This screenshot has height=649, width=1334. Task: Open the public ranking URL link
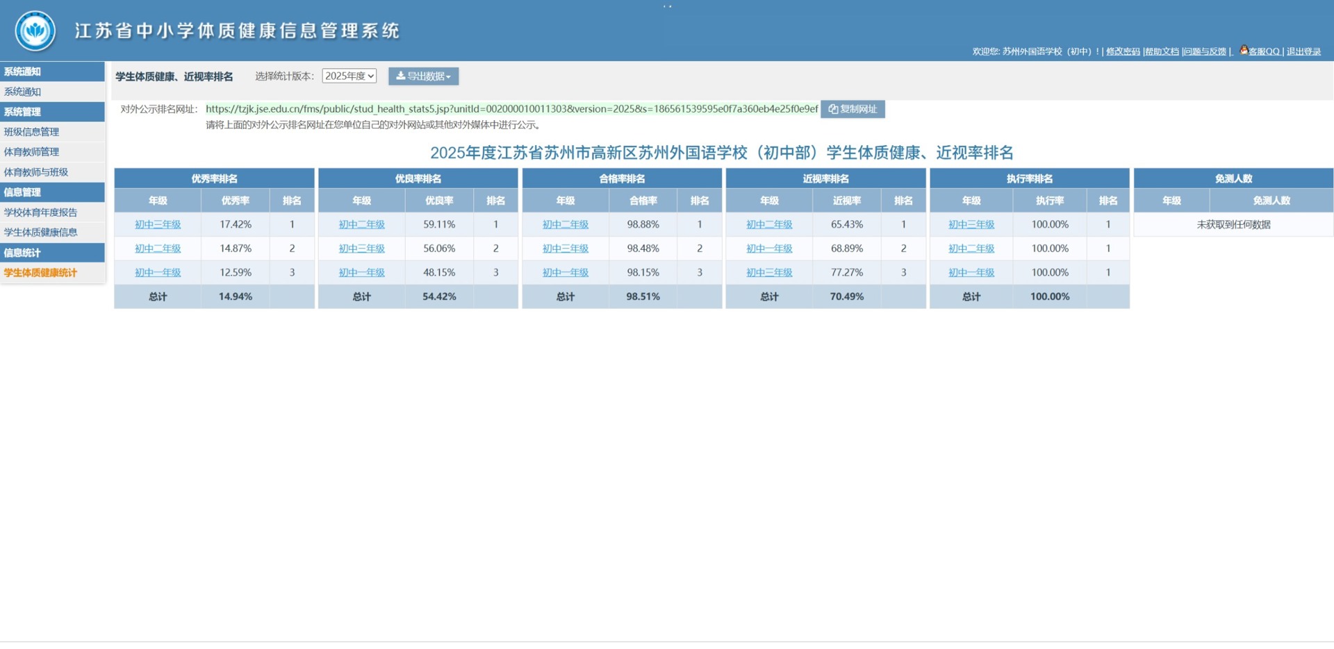click(511, 109)
